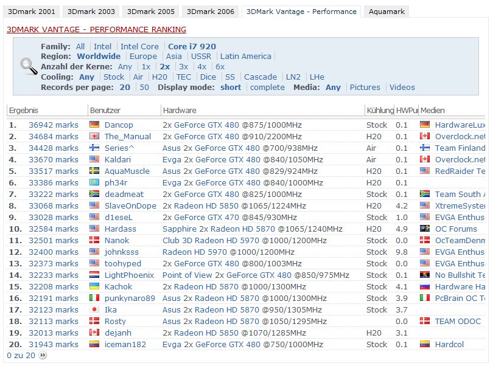
Task: Filter region to USSR
Action: [201, 56]
